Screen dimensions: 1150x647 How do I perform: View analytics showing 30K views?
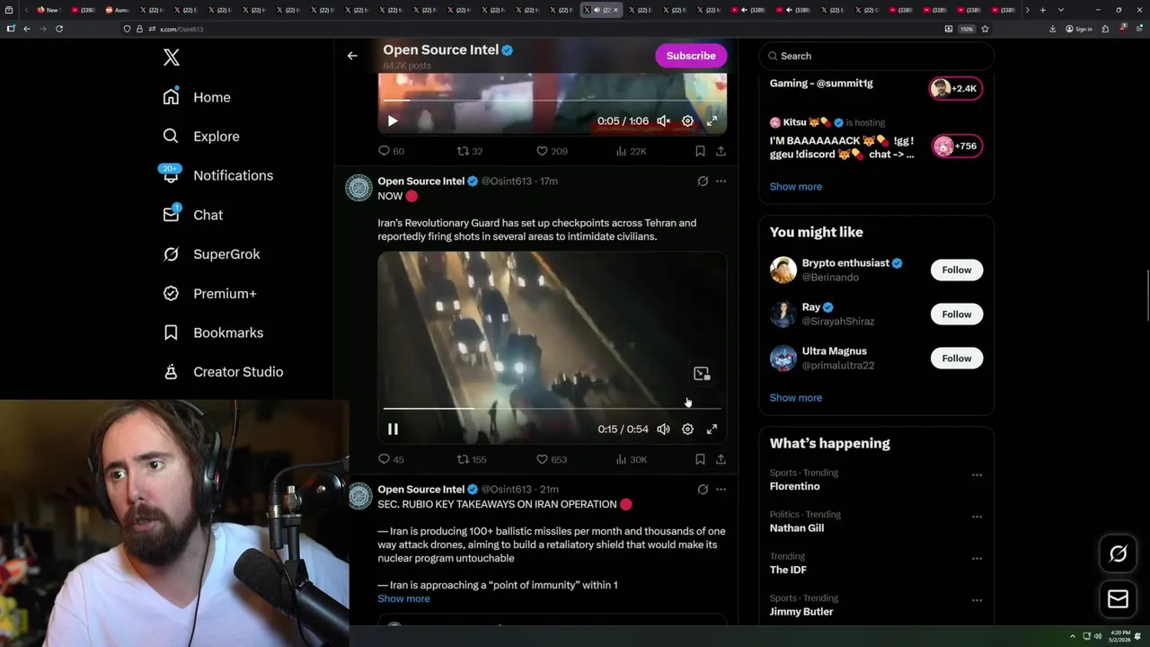[631, 459]
